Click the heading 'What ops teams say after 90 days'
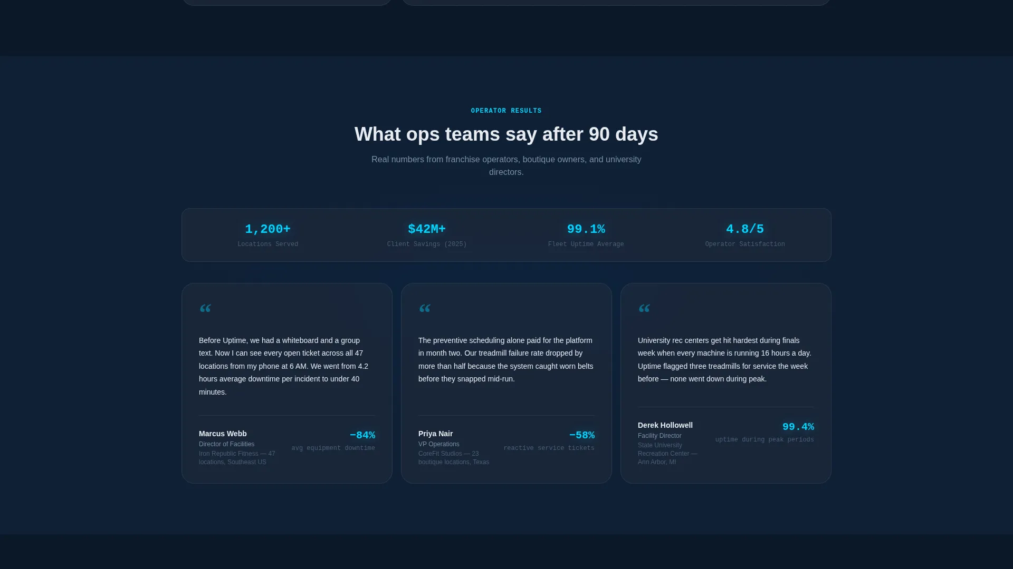The image size is (1013, 569). [506, 134]
